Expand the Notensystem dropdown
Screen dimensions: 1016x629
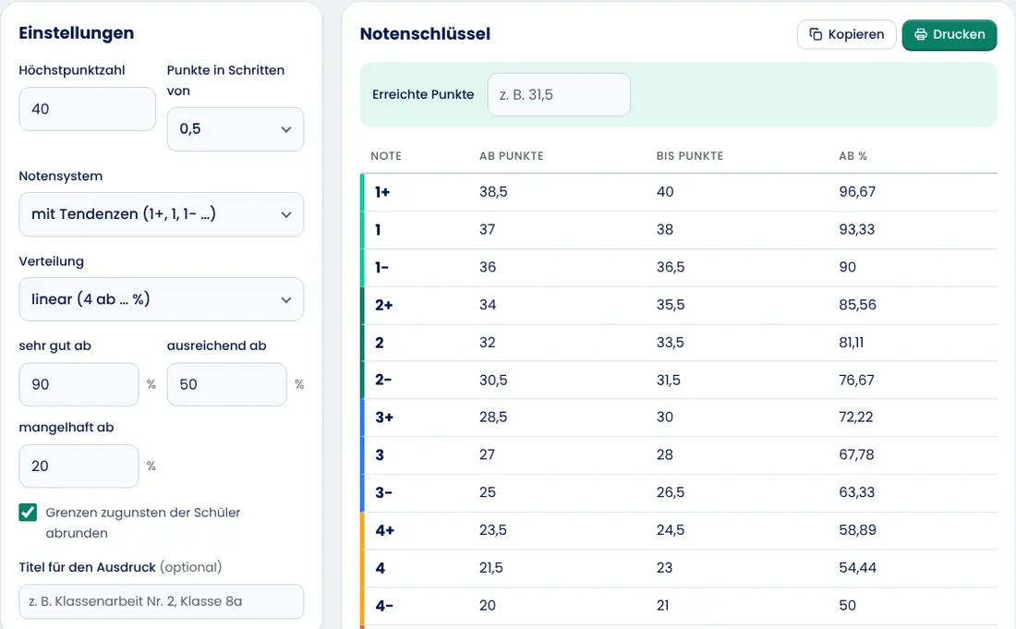click(162, 214)
